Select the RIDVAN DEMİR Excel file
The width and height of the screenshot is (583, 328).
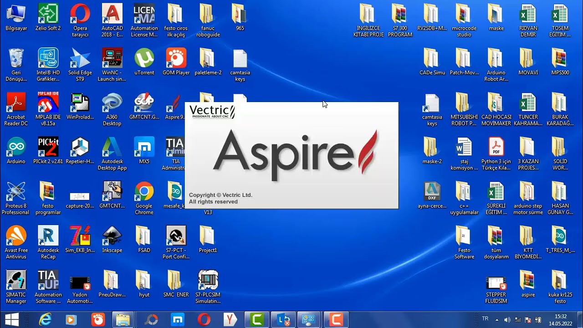pos(528,21)
